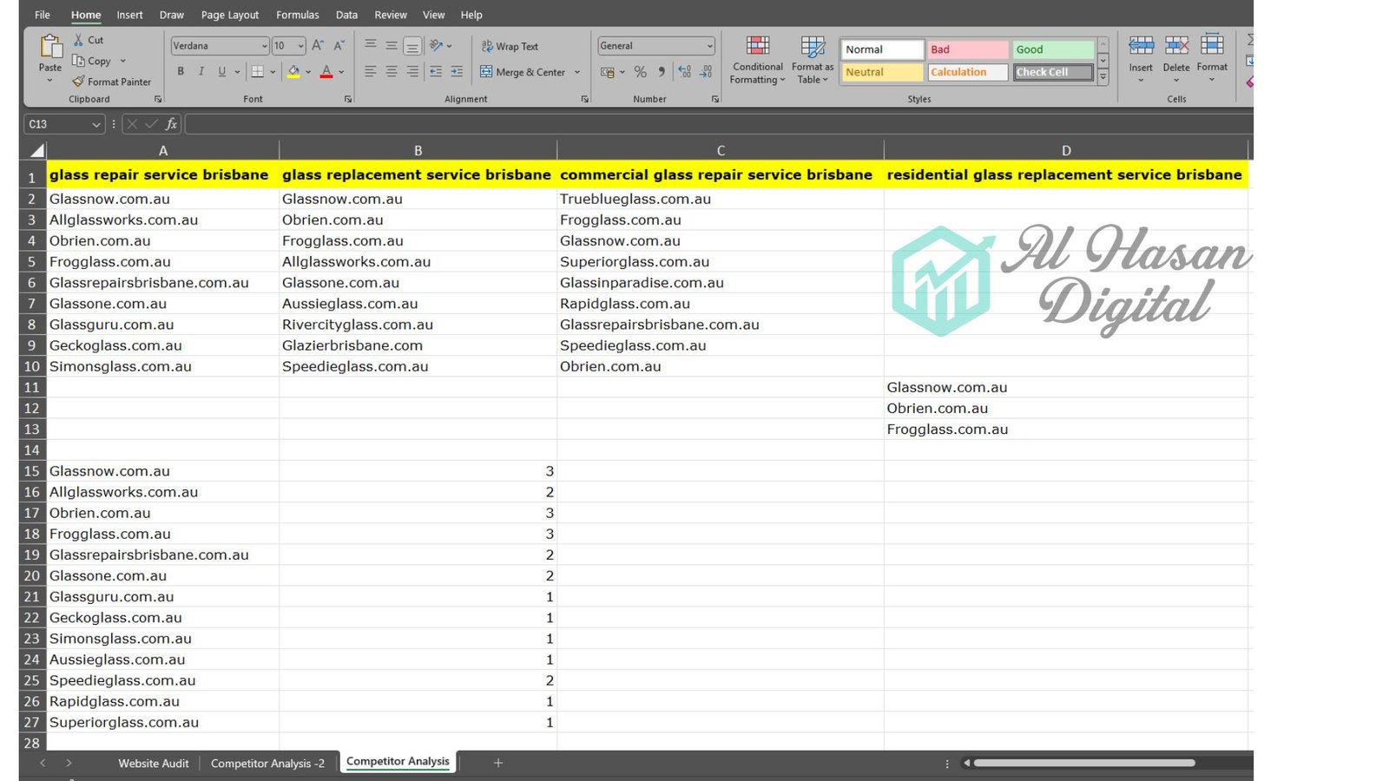
Task: Decrease font size with the small A icon
Action: (x=339, y=46)
